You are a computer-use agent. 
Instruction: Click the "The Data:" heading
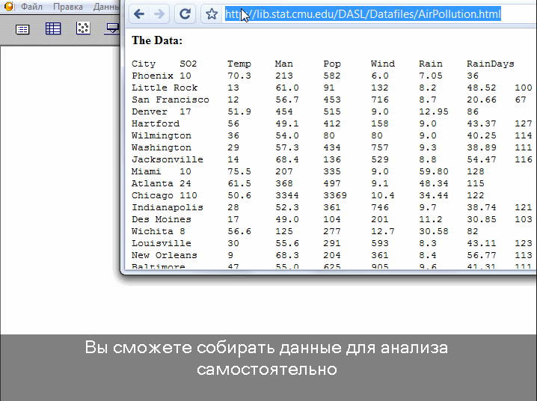[157, 40]
